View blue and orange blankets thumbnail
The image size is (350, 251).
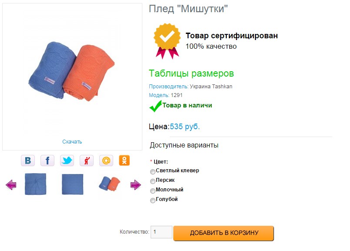click(x=109, y=184)
